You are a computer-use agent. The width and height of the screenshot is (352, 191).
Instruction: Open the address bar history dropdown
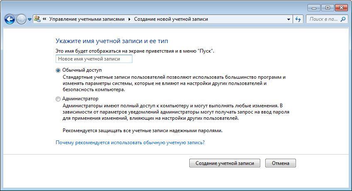pyautogui.click(x=289, y=19)
